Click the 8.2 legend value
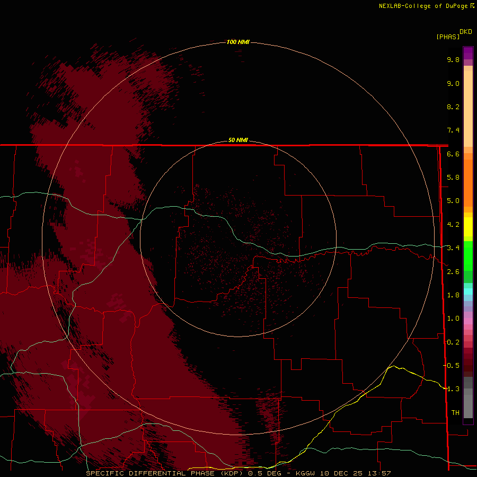Image resolution: width=477 pixels, height=477 pixels. [x=453, y=107]
